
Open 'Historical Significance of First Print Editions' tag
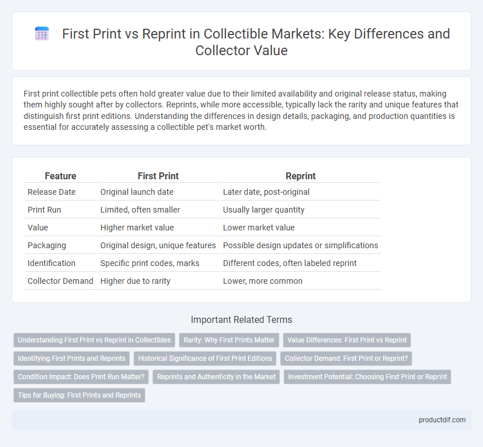tap(205, 359)
